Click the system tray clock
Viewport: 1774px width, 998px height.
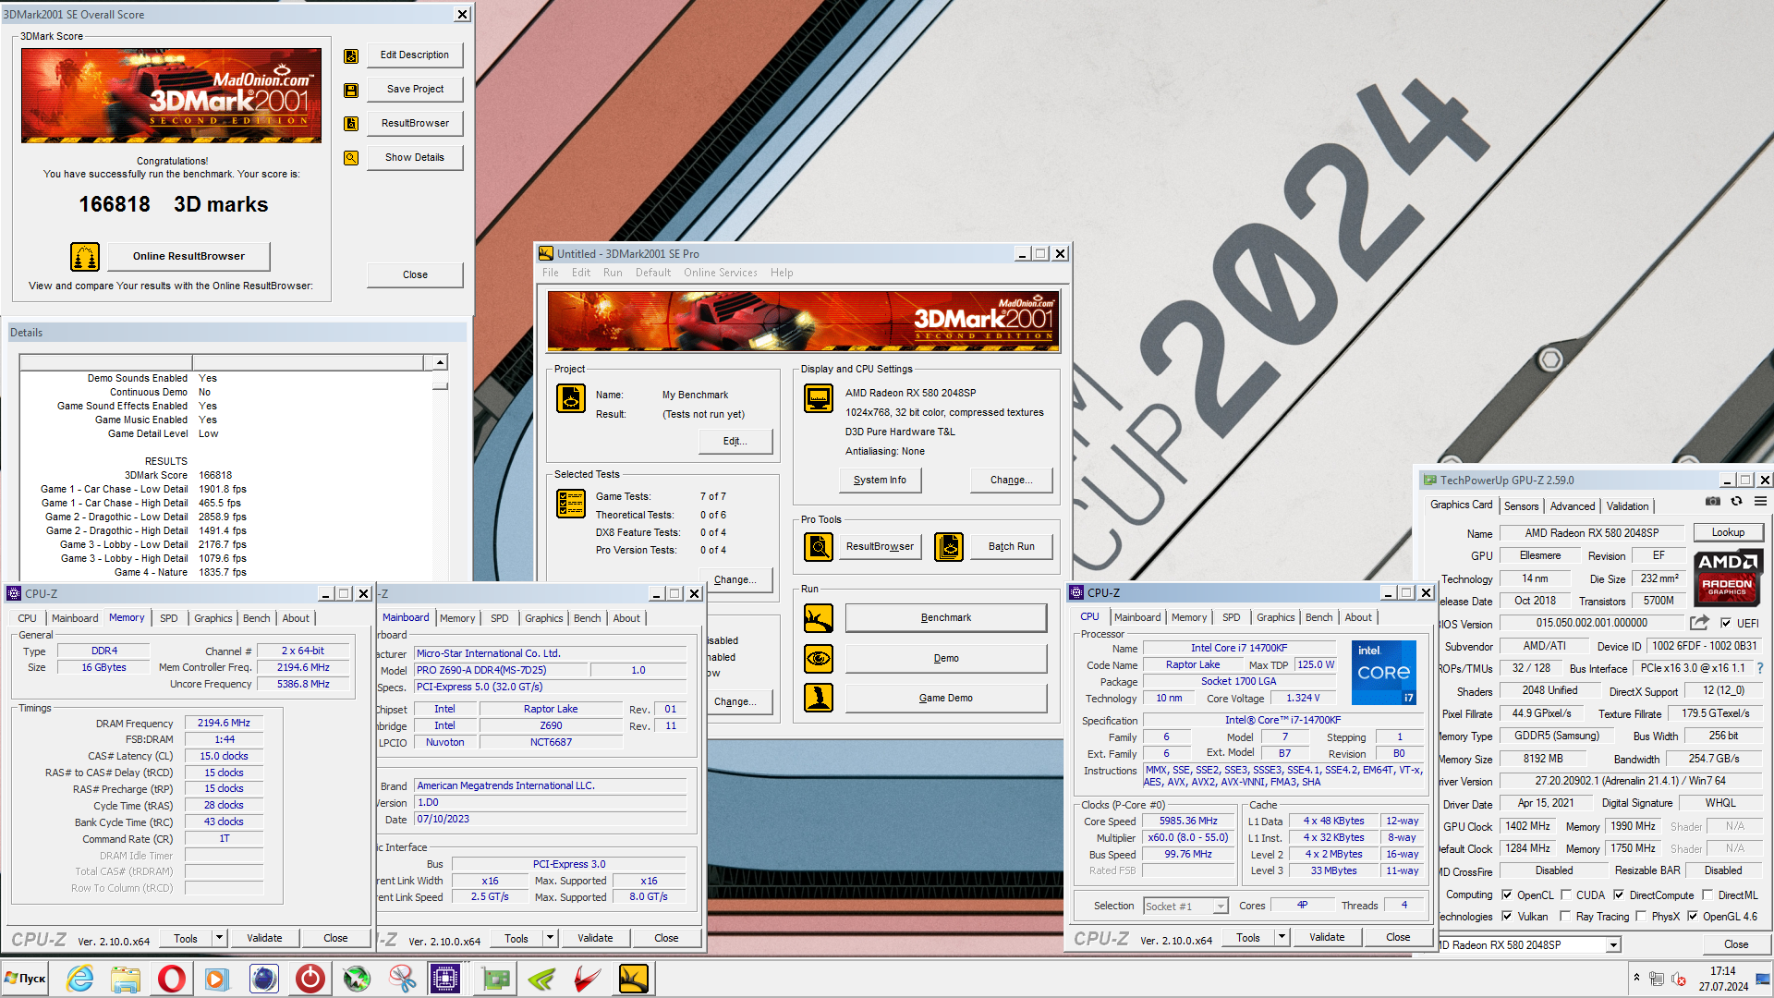[1722, 979]
